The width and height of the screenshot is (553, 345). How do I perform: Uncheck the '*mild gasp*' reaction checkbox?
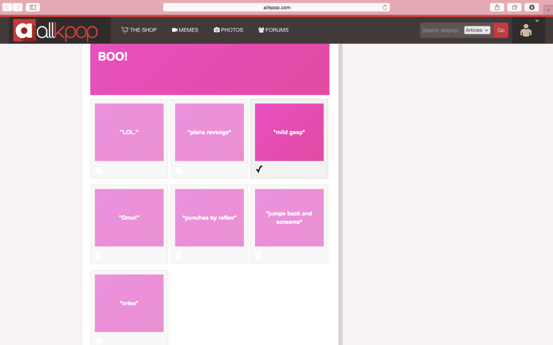(259, 169)
